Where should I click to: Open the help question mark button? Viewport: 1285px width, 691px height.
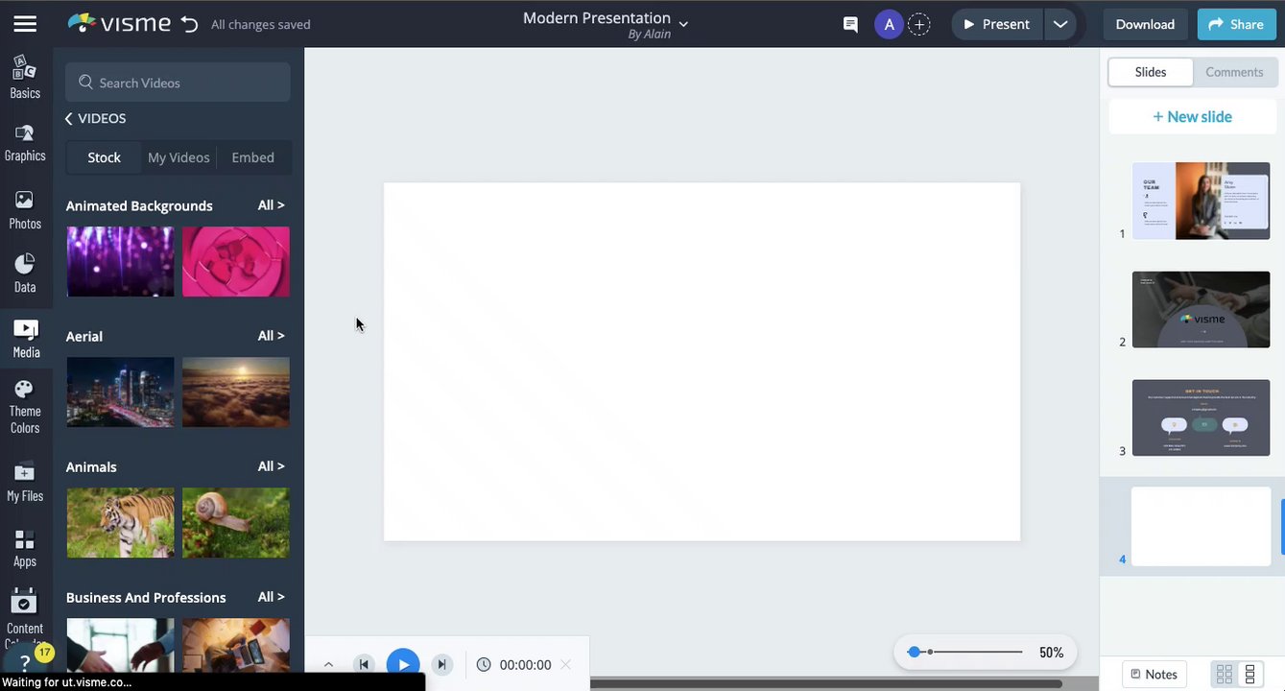25,663
